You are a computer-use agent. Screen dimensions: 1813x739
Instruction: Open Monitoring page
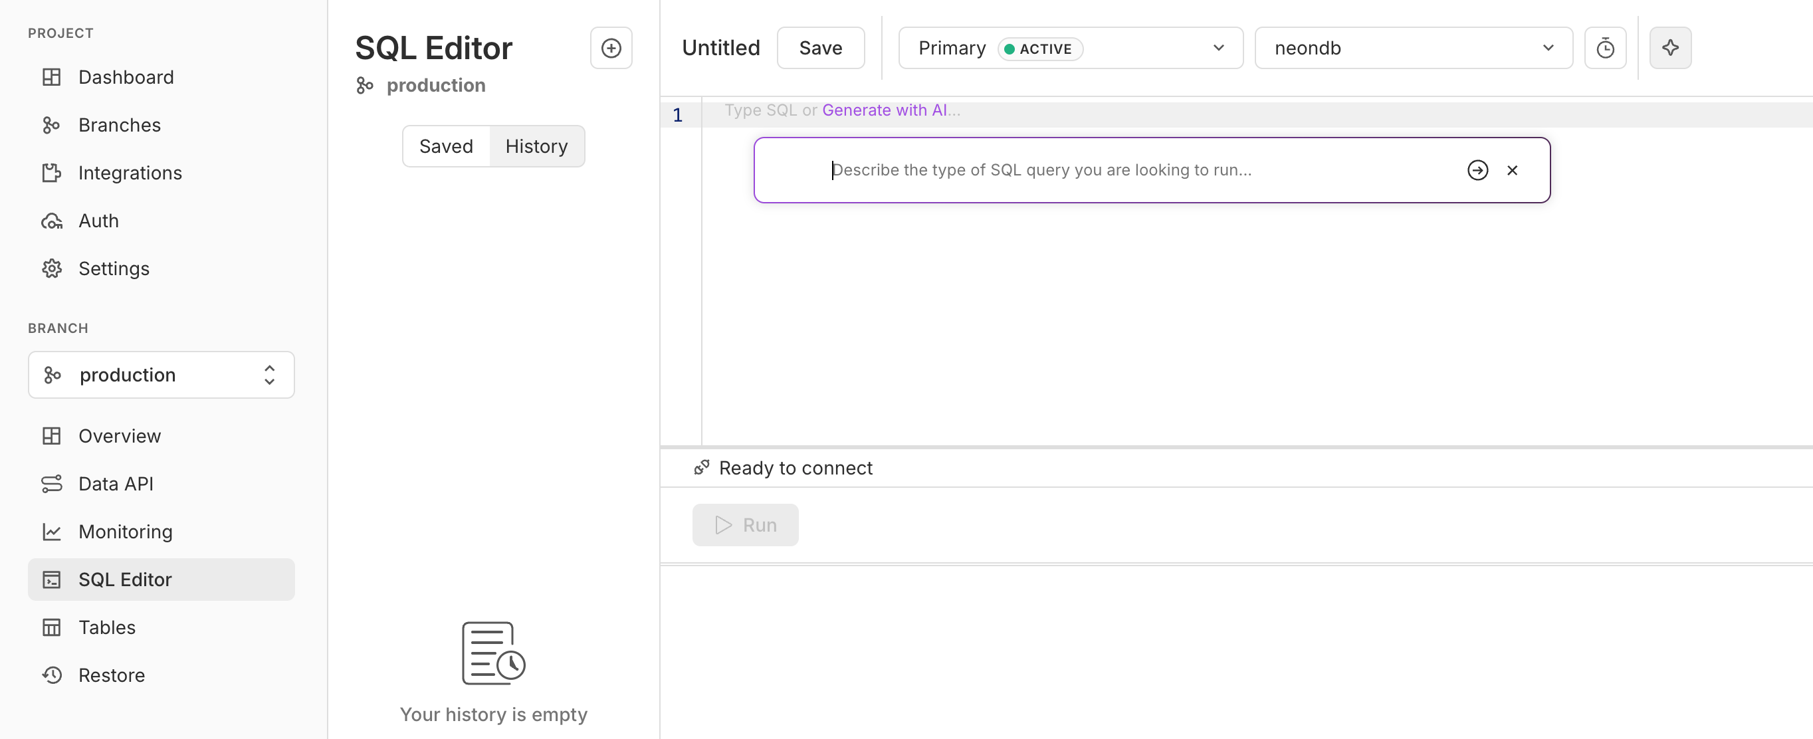tap(126, 532)
